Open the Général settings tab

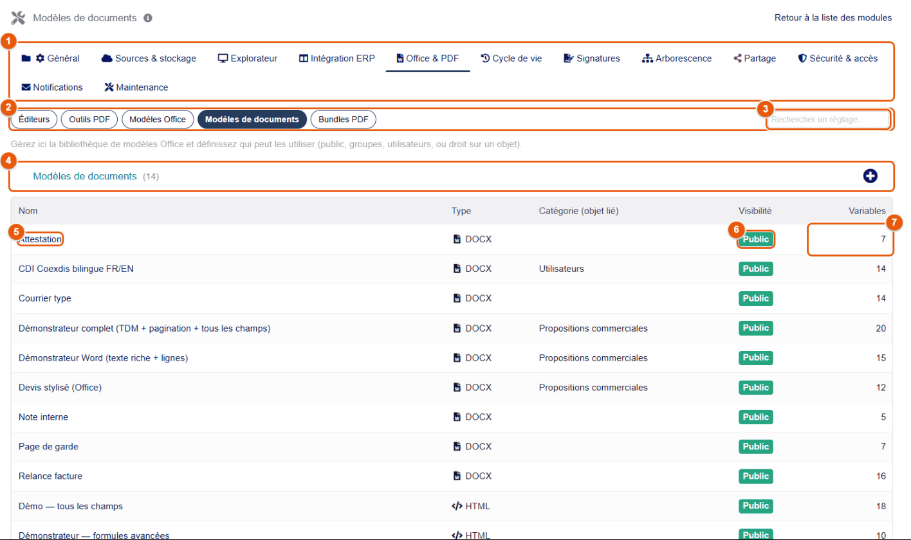click(x=51, y=59)
